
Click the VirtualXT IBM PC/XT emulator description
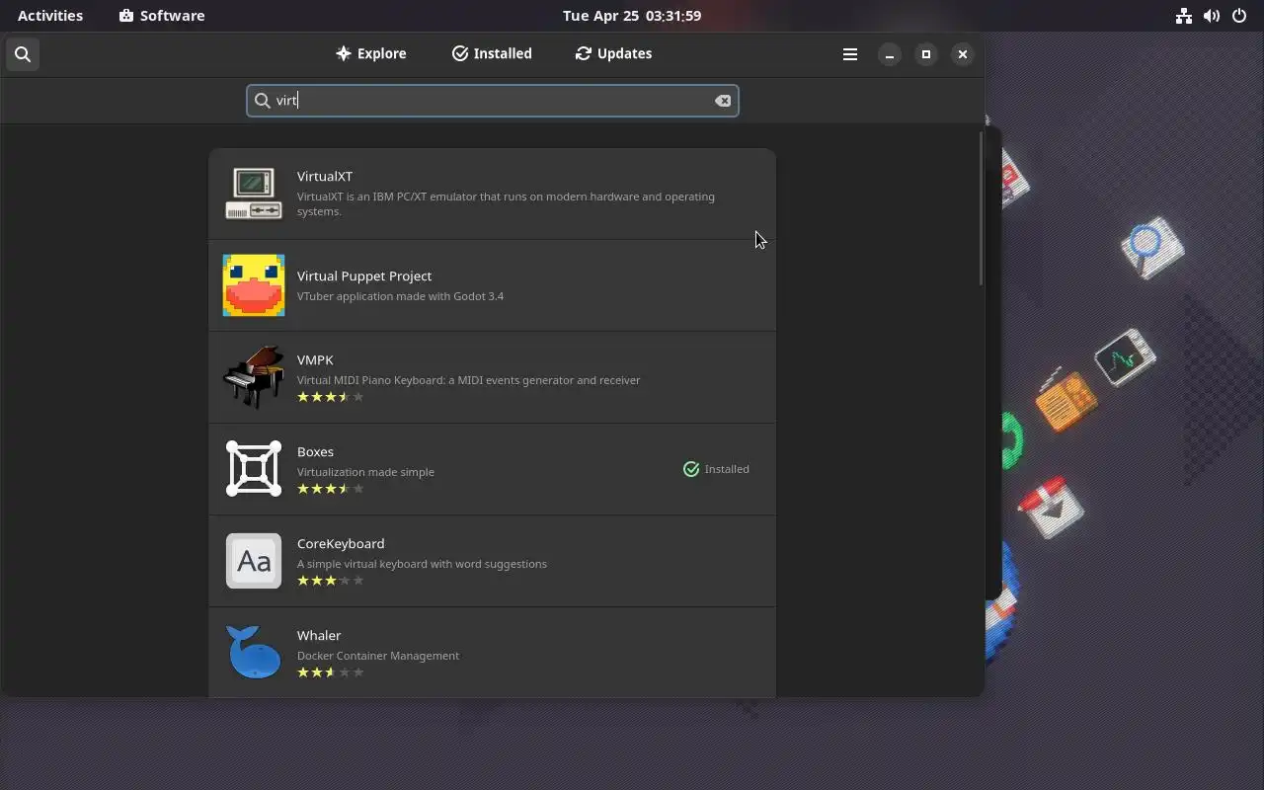tap(506, 203)
